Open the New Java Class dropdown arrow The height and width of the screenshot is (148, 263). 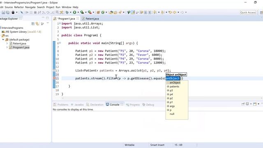(x=106, y=12)
